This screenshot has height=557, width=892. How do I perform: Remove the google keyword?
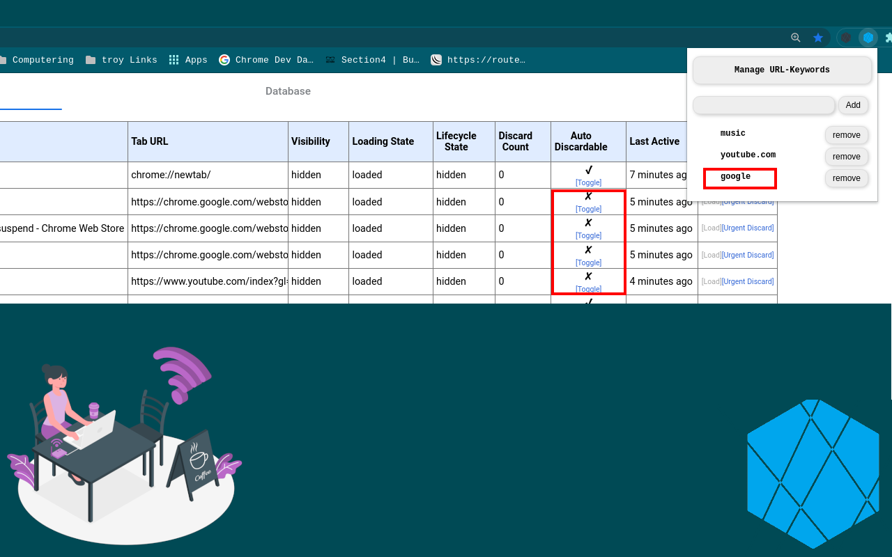[x=847, y=178]
